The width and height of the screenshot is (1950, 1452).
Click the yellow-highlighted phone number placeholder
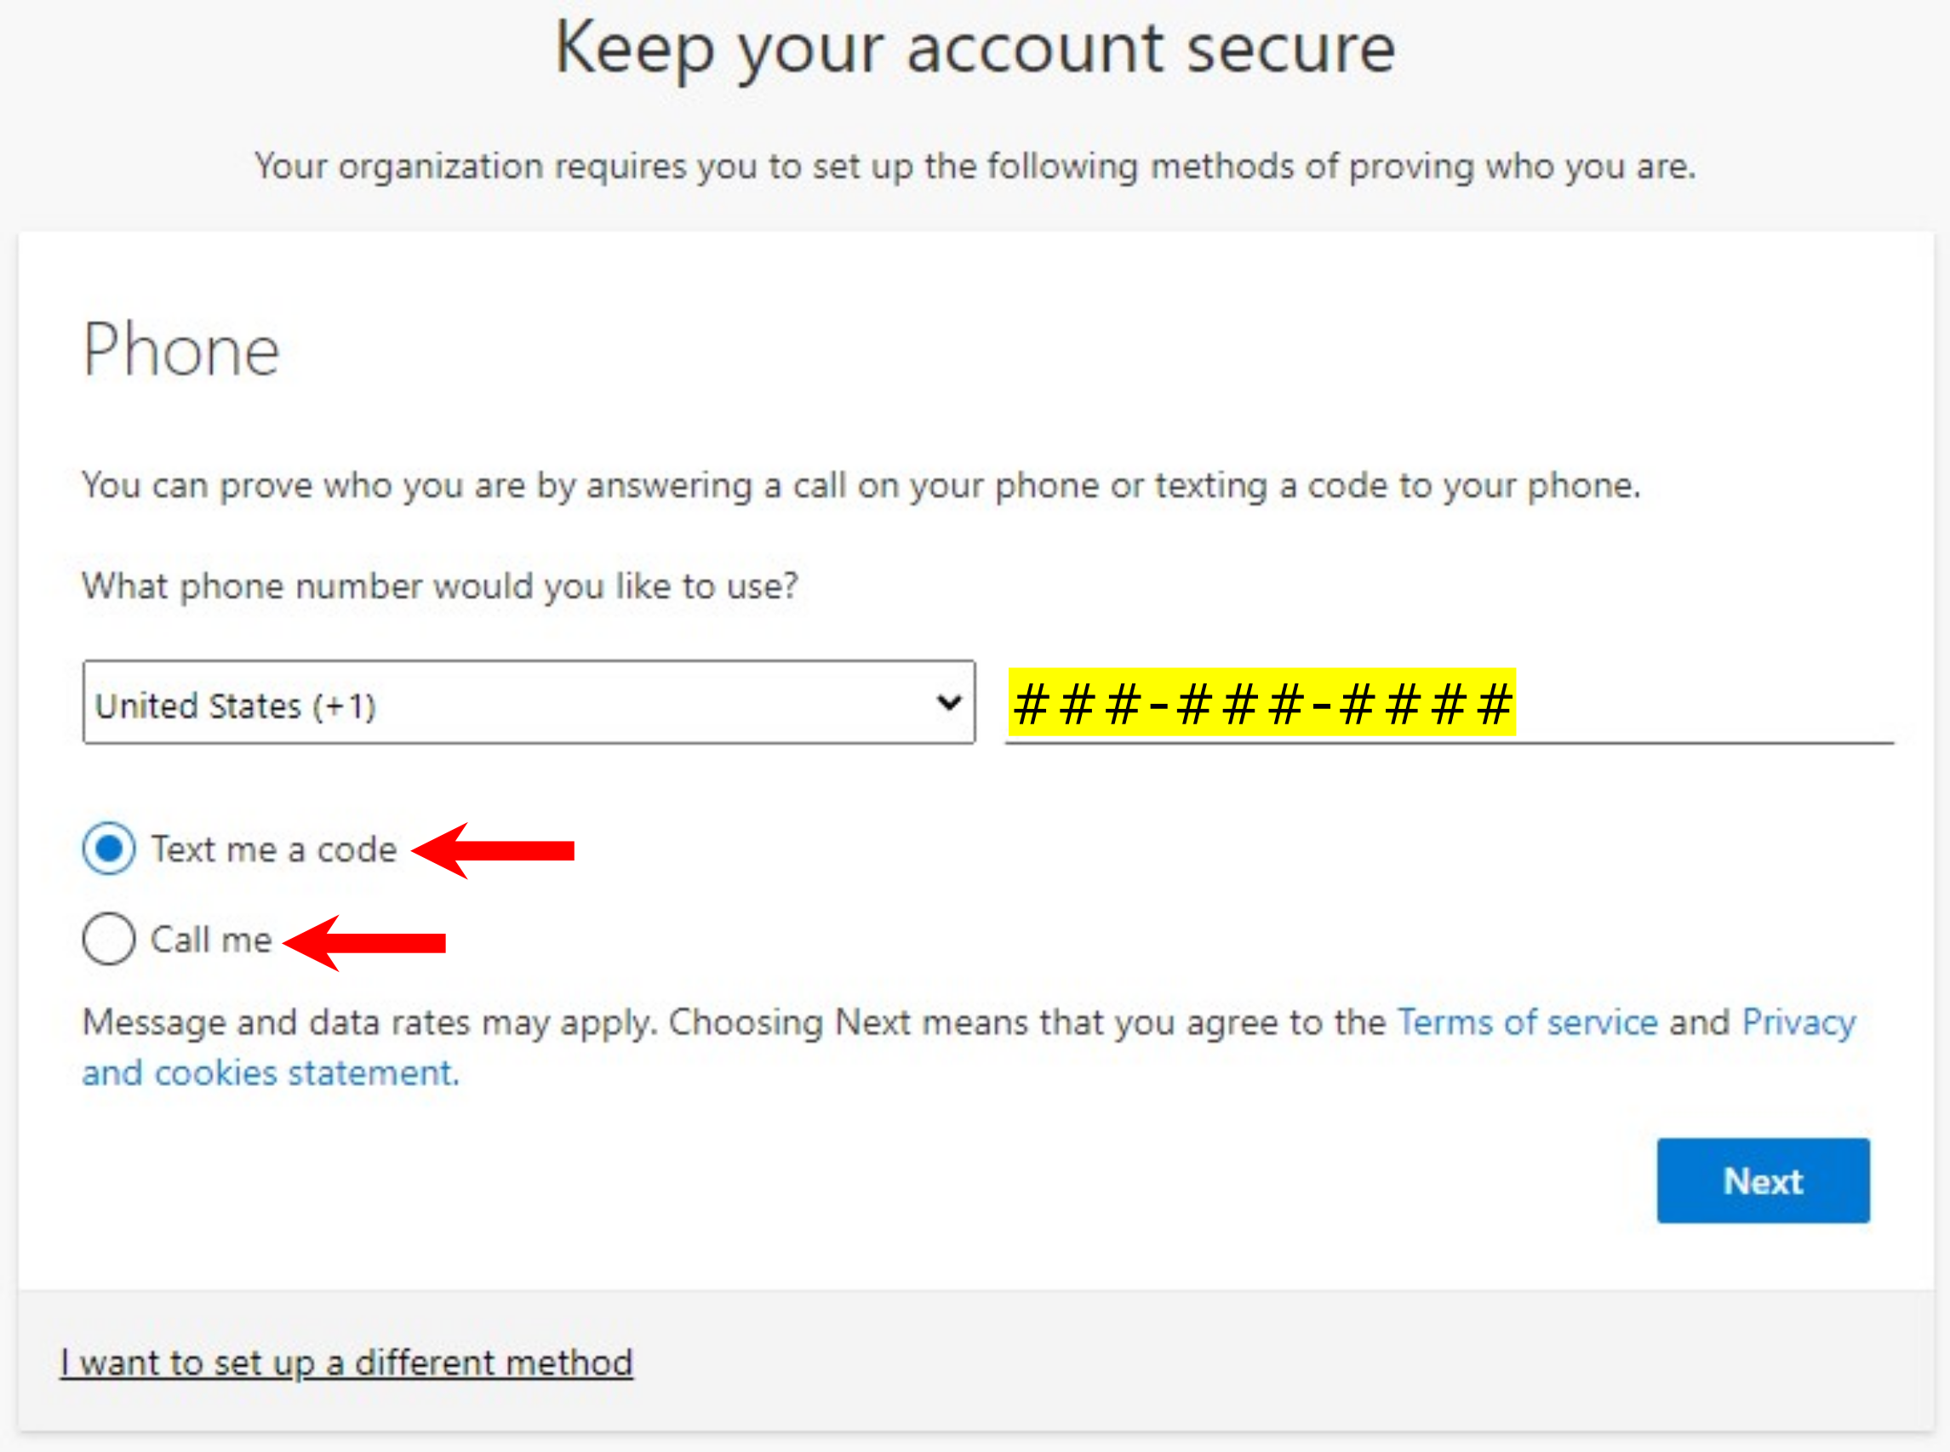coord(1261,703)
